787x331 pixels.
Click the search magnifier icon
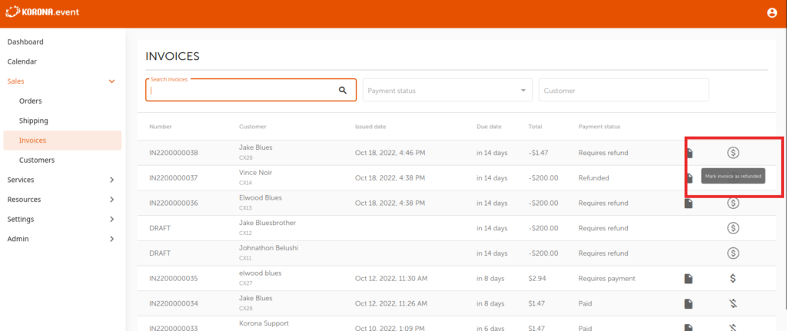click(343, 90)
